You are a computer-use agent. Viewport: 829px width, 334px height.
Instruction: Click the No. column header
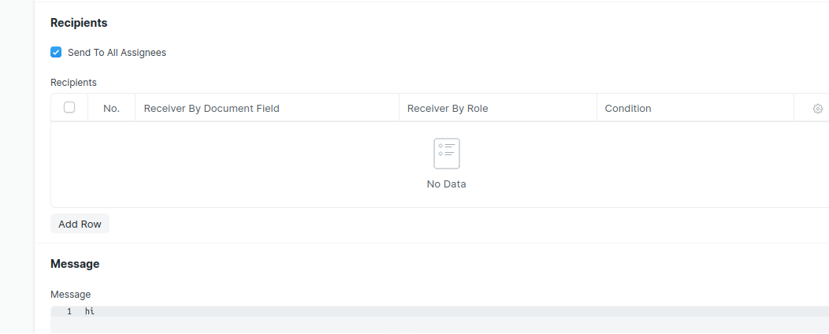[x=112, y=109]
